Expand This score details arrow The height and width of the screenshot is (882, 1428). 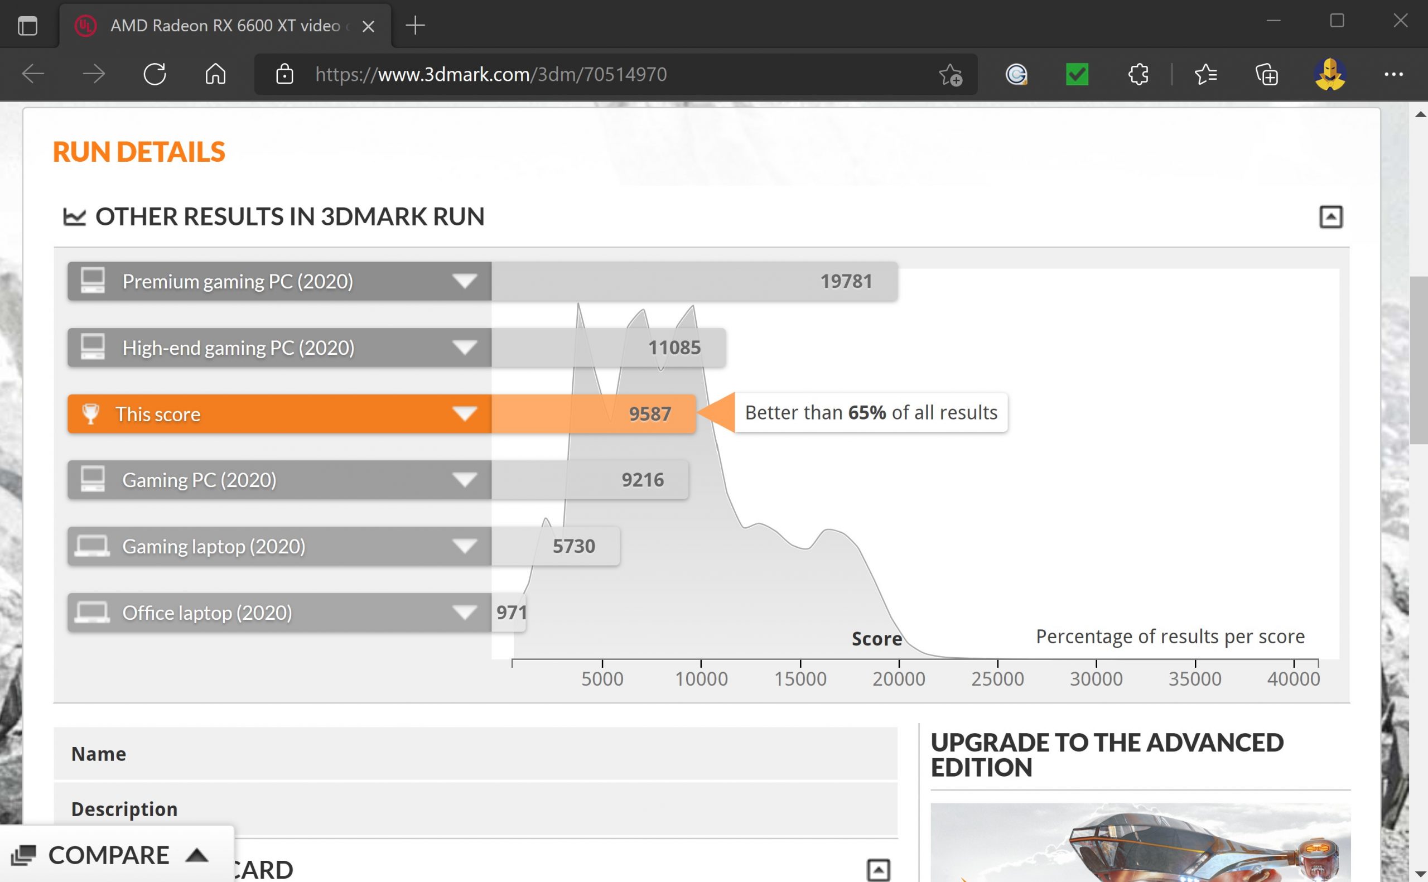[464, 413]
